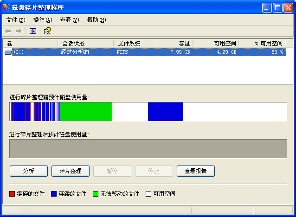The image size is (296, 217).
Task: Maximize the 磁盘碎片整理程序 window
Action: (x=278, y=8)
